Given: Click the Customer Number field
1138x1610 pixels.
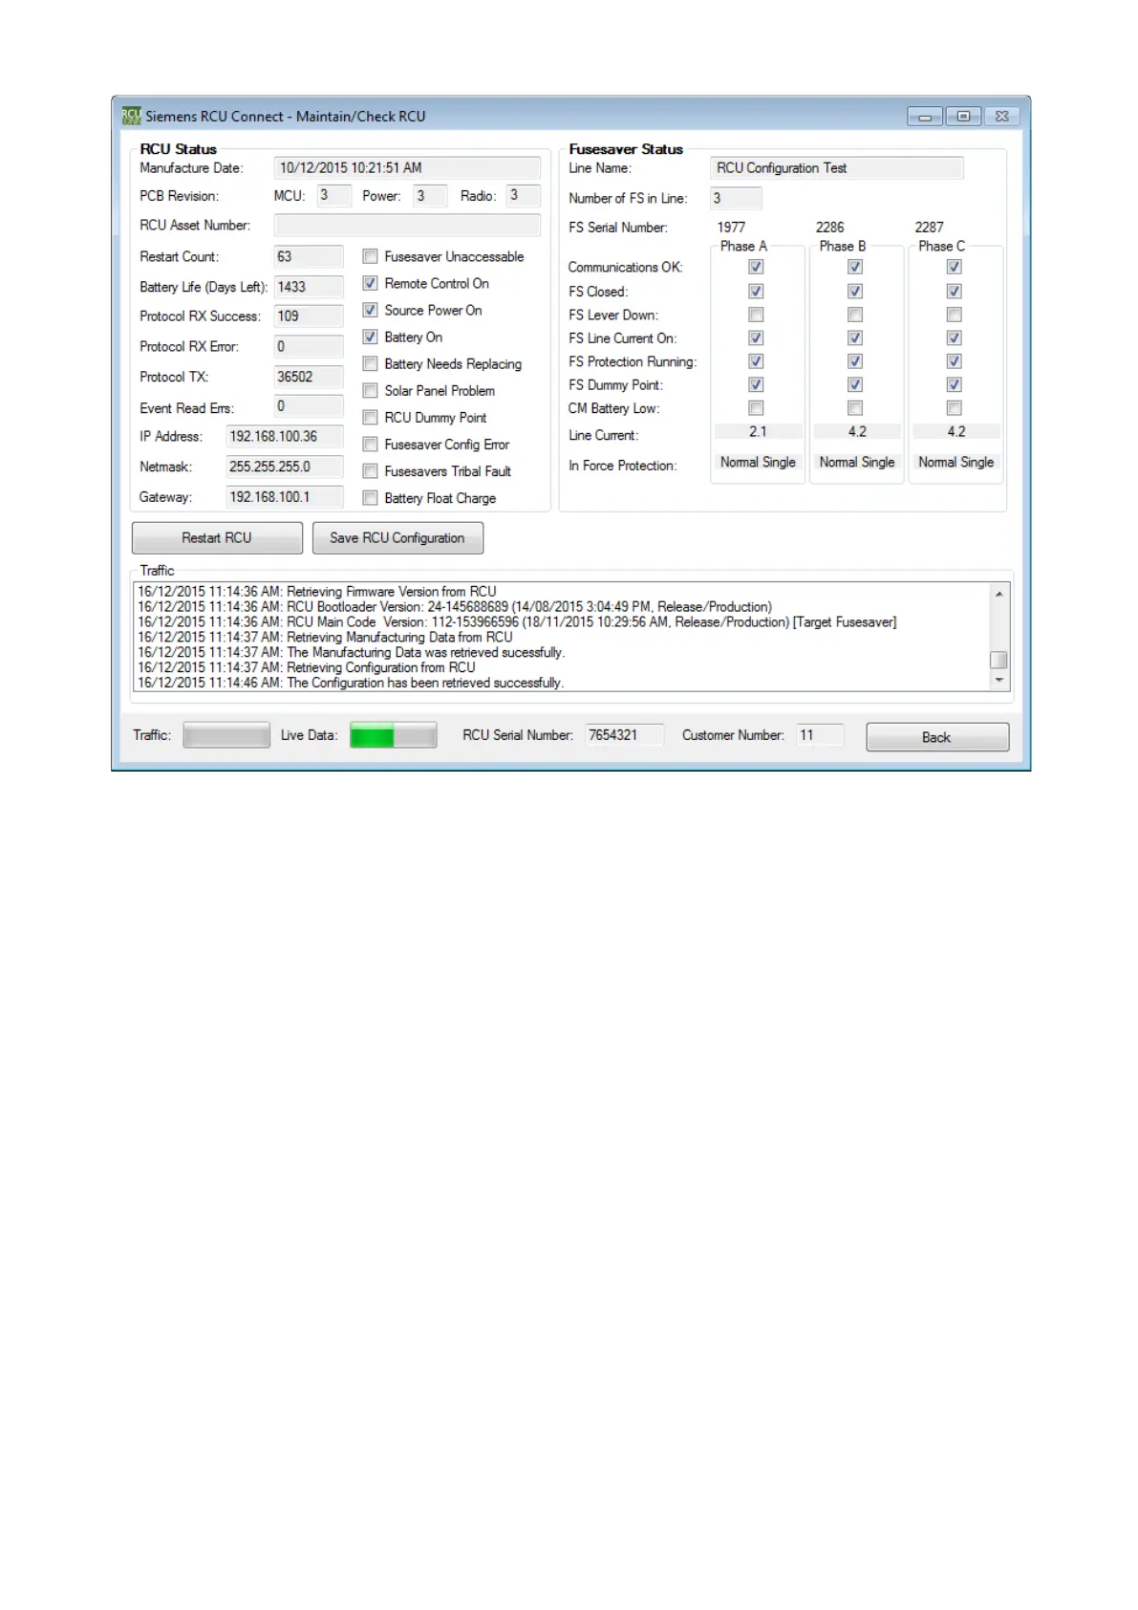Looking at the screenshot, I should click(x=821, y=735).
